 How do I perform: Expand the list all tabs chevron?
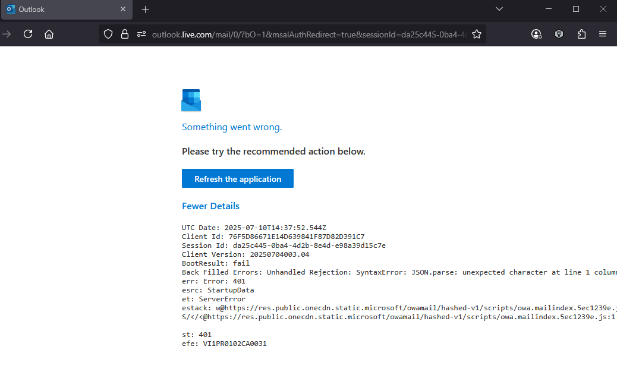499,9
